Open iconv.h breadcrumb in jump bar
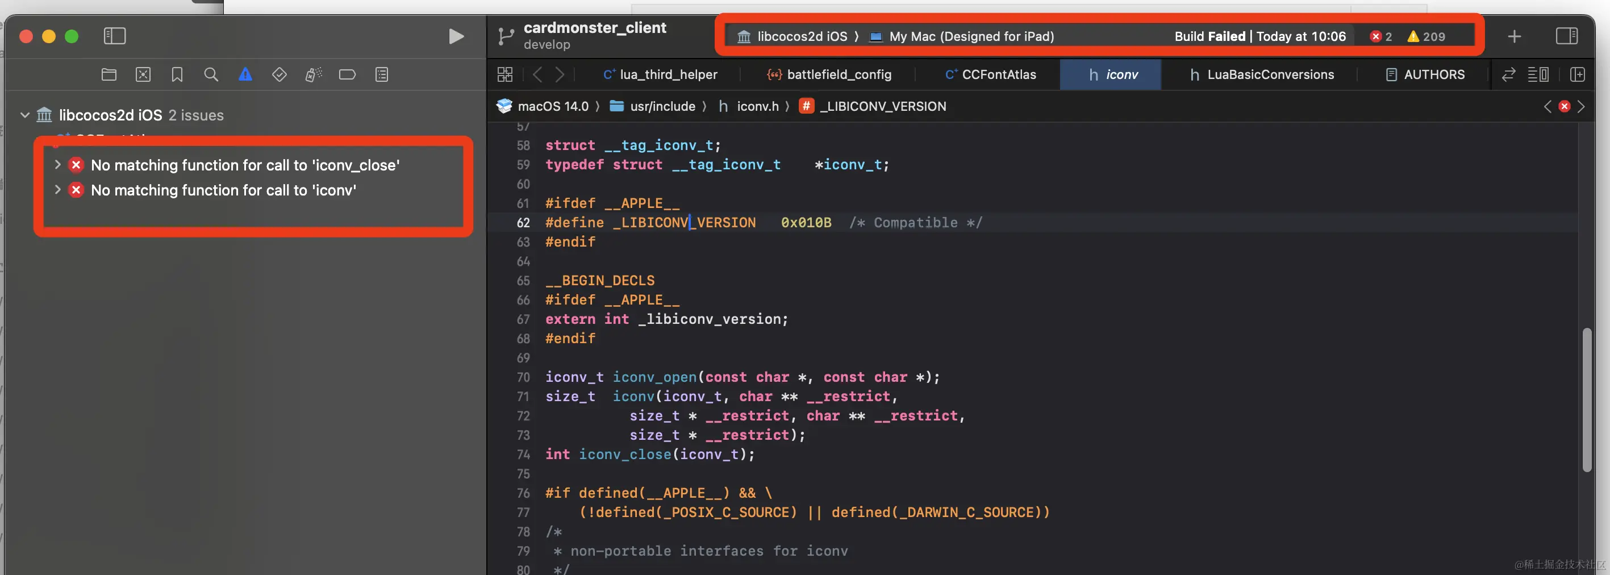 point(749,106)
